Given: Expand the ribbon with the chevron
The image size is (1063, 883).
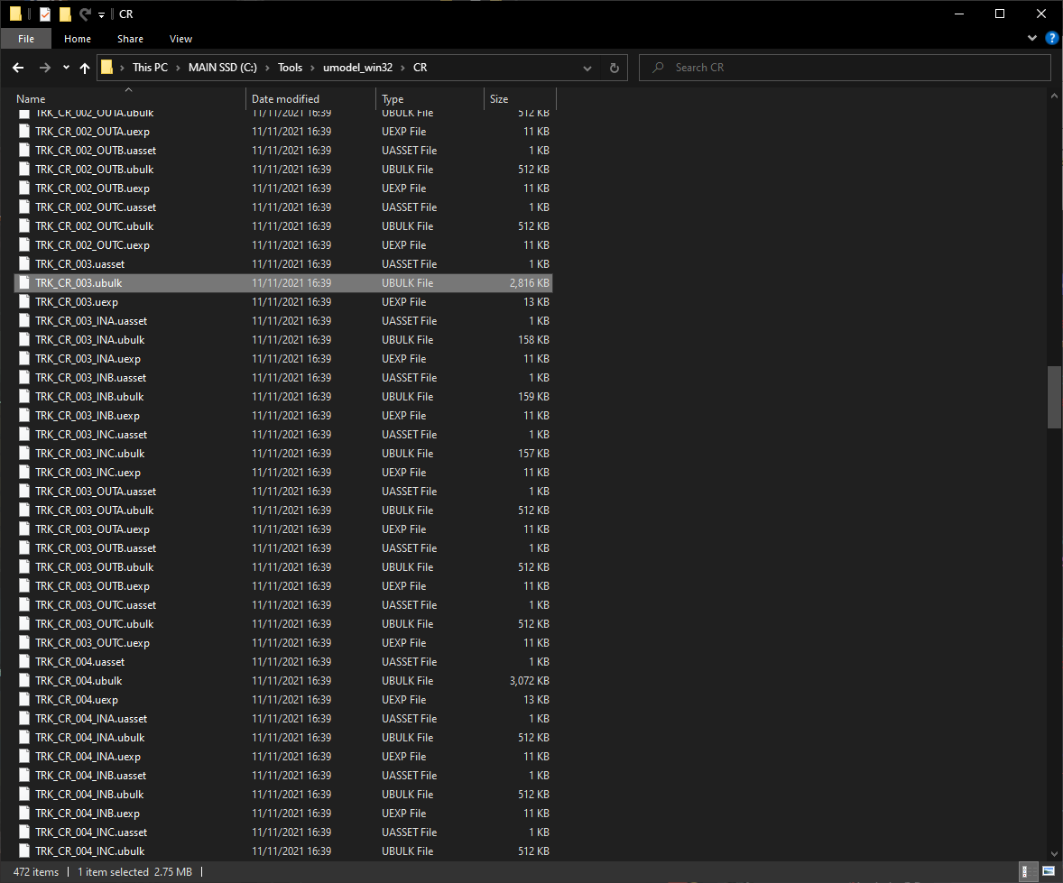Looking at the screenshot, I should (x=1032, y=39).
